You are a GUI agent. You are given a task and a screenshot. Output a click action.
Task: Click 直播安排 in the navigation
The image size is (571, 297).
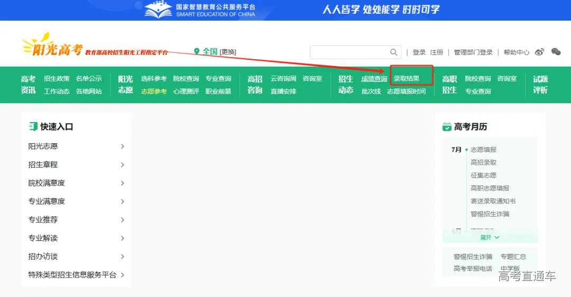(283, 91)
